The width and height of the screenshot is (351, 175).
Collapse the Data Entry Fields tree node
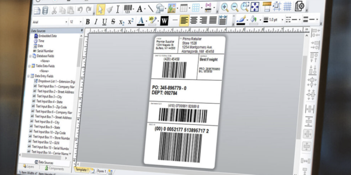coord(28,76)
